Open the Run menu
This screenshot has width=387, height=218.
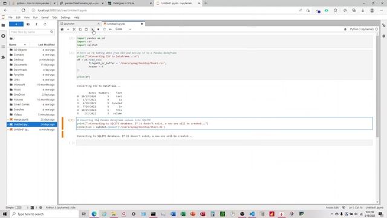[x=35, y=18]
